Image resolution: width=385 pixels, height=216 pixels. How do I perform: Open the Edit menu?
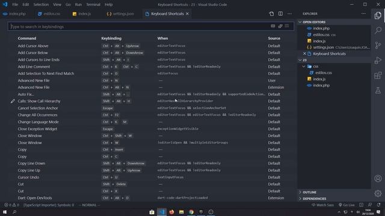pyautogui.click(x=25, y=4)
